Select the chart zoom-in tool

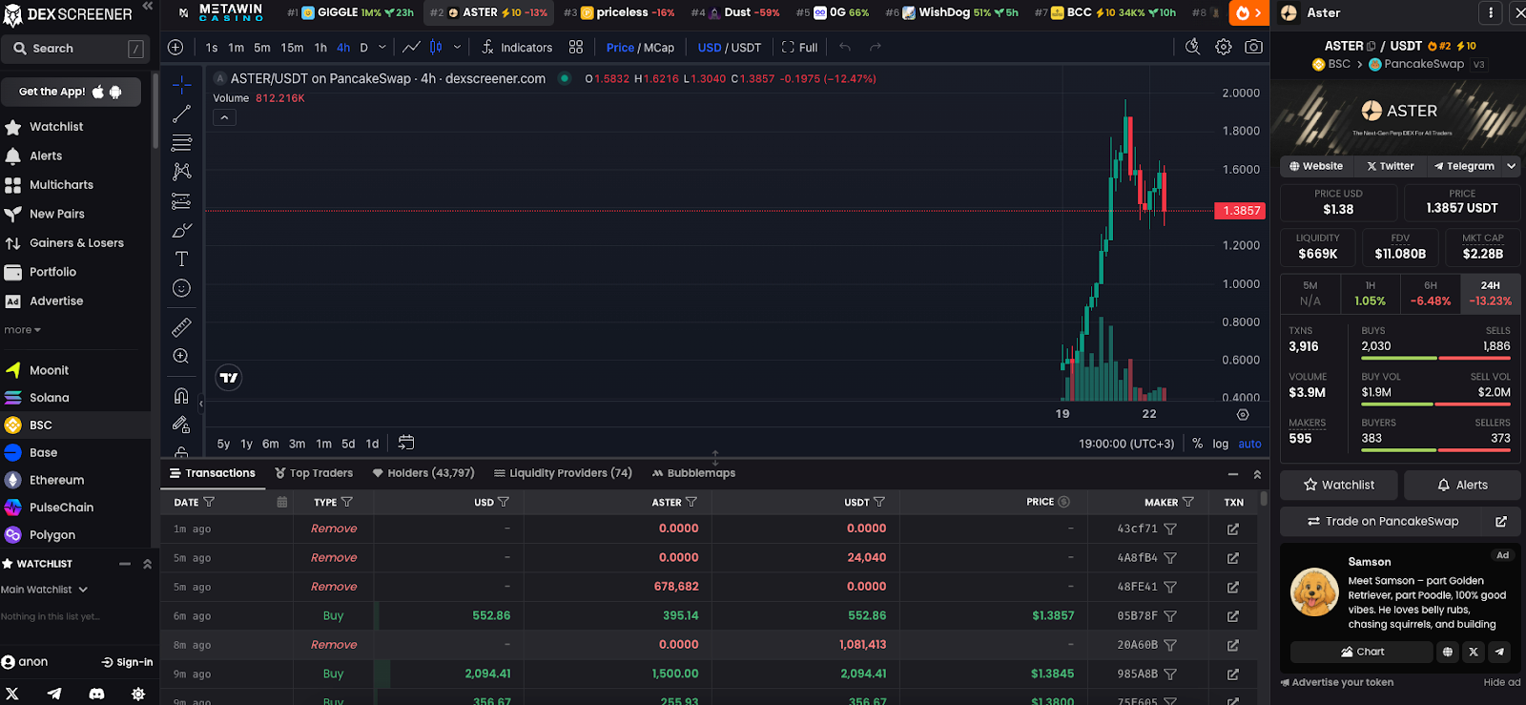181,356
